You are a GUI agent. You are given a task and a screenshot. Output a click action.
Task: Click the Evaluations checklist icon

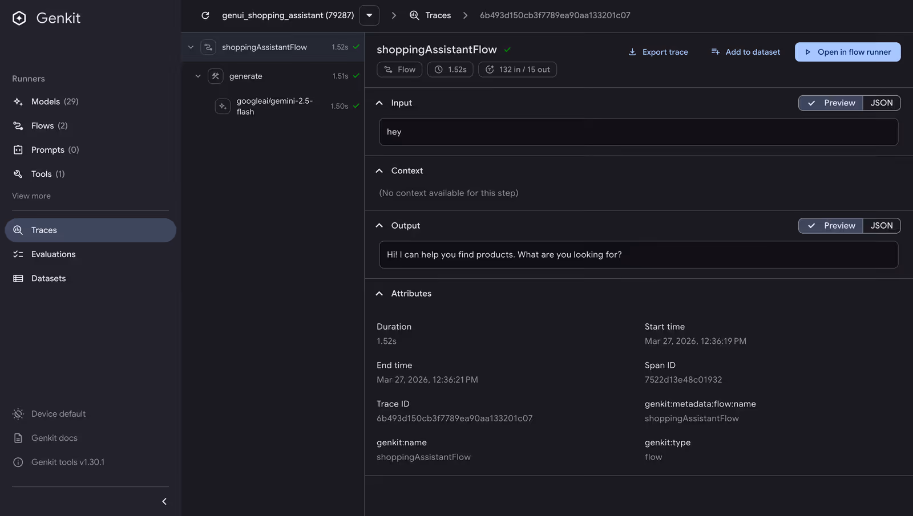pos(18,254)
